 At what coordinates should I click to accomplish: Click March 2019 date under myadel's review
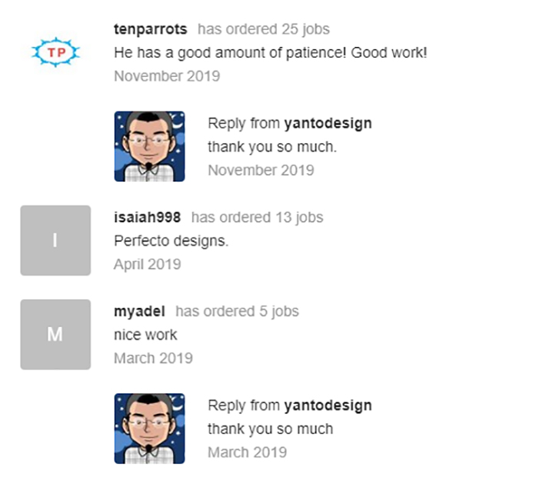[153, 358]
